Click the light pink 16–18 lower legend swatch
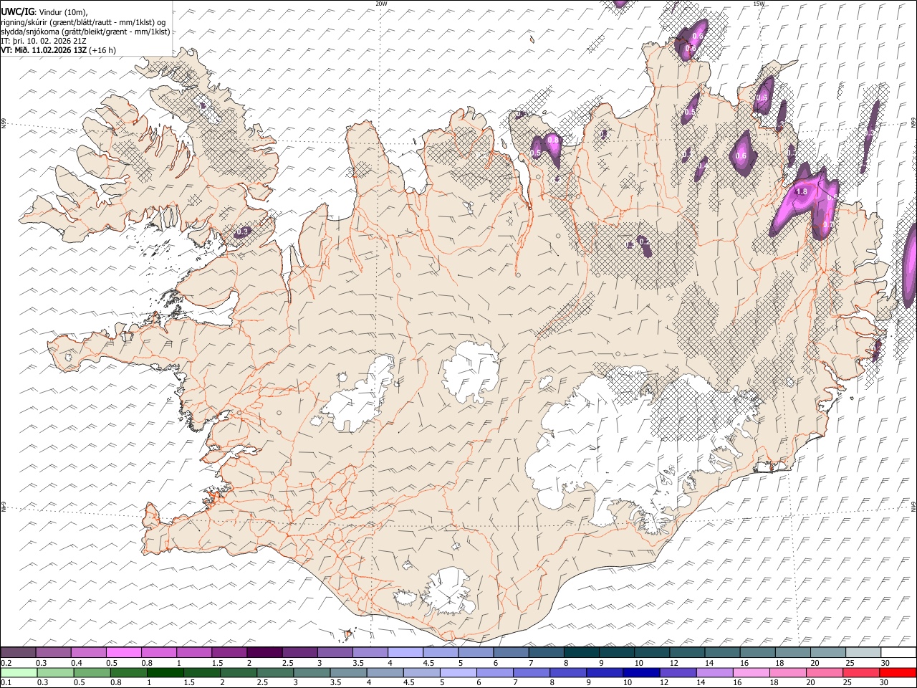This screenshot has width=917, height=688. point(751,672)
